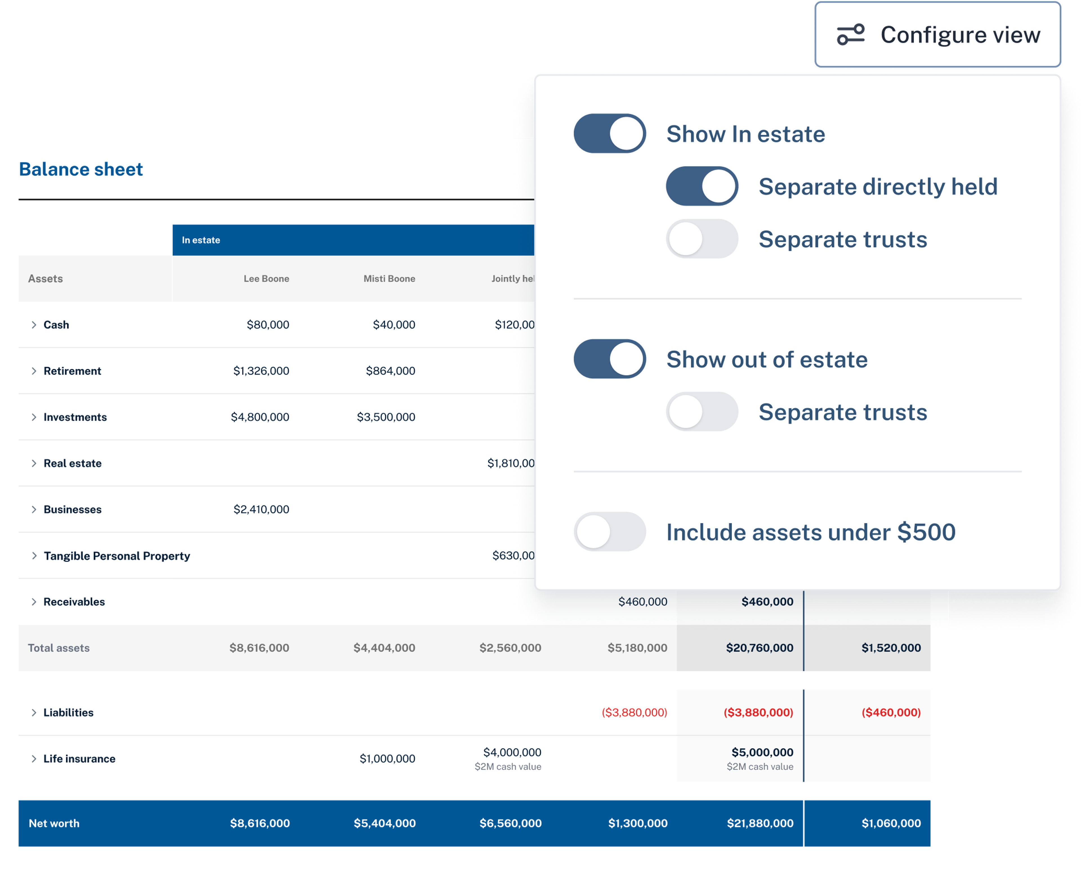Image resolution: width=1081 pixels, height=871 pixels.
Task: Click the red Liabilities value ($460,000)
Action: [891, 712]
